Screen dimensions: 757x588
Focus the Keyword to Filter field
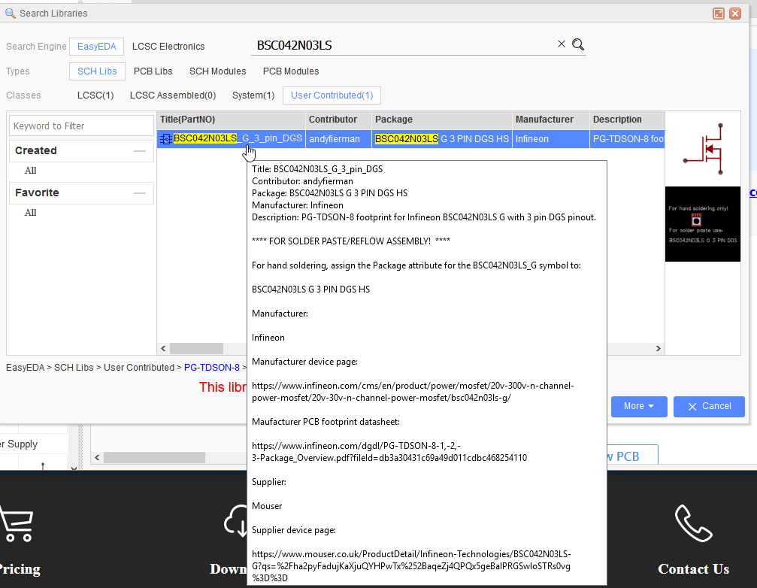(81, 126)
